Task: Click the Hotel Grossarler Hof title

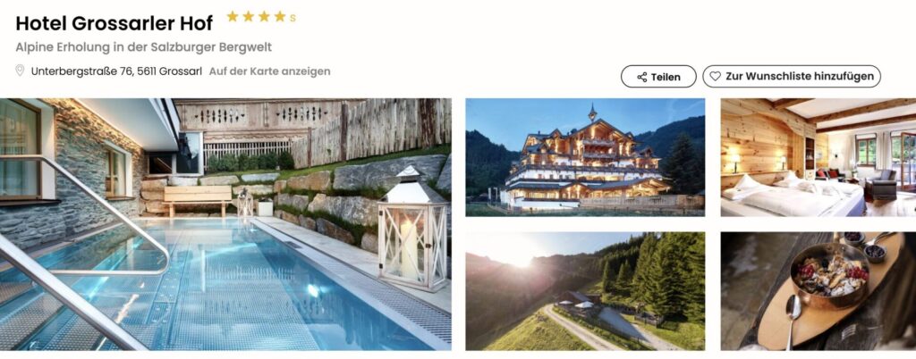Action: pos(114,23)
